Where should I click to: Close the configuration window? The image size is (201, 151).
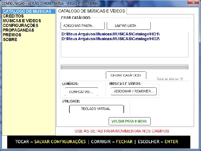[193, 2]
